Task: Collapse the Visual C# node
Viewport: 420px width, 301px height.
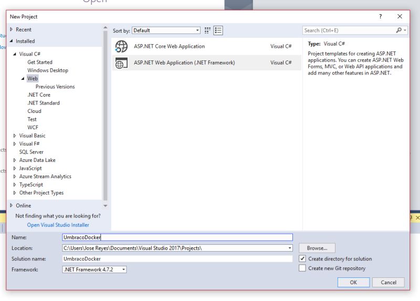Action: (x=15, y=54)
